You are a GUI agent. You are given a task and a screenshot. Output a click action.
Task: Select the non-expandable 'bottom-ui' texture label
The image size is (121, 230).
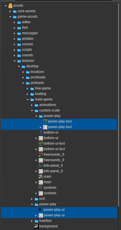[x=51, y=132]
